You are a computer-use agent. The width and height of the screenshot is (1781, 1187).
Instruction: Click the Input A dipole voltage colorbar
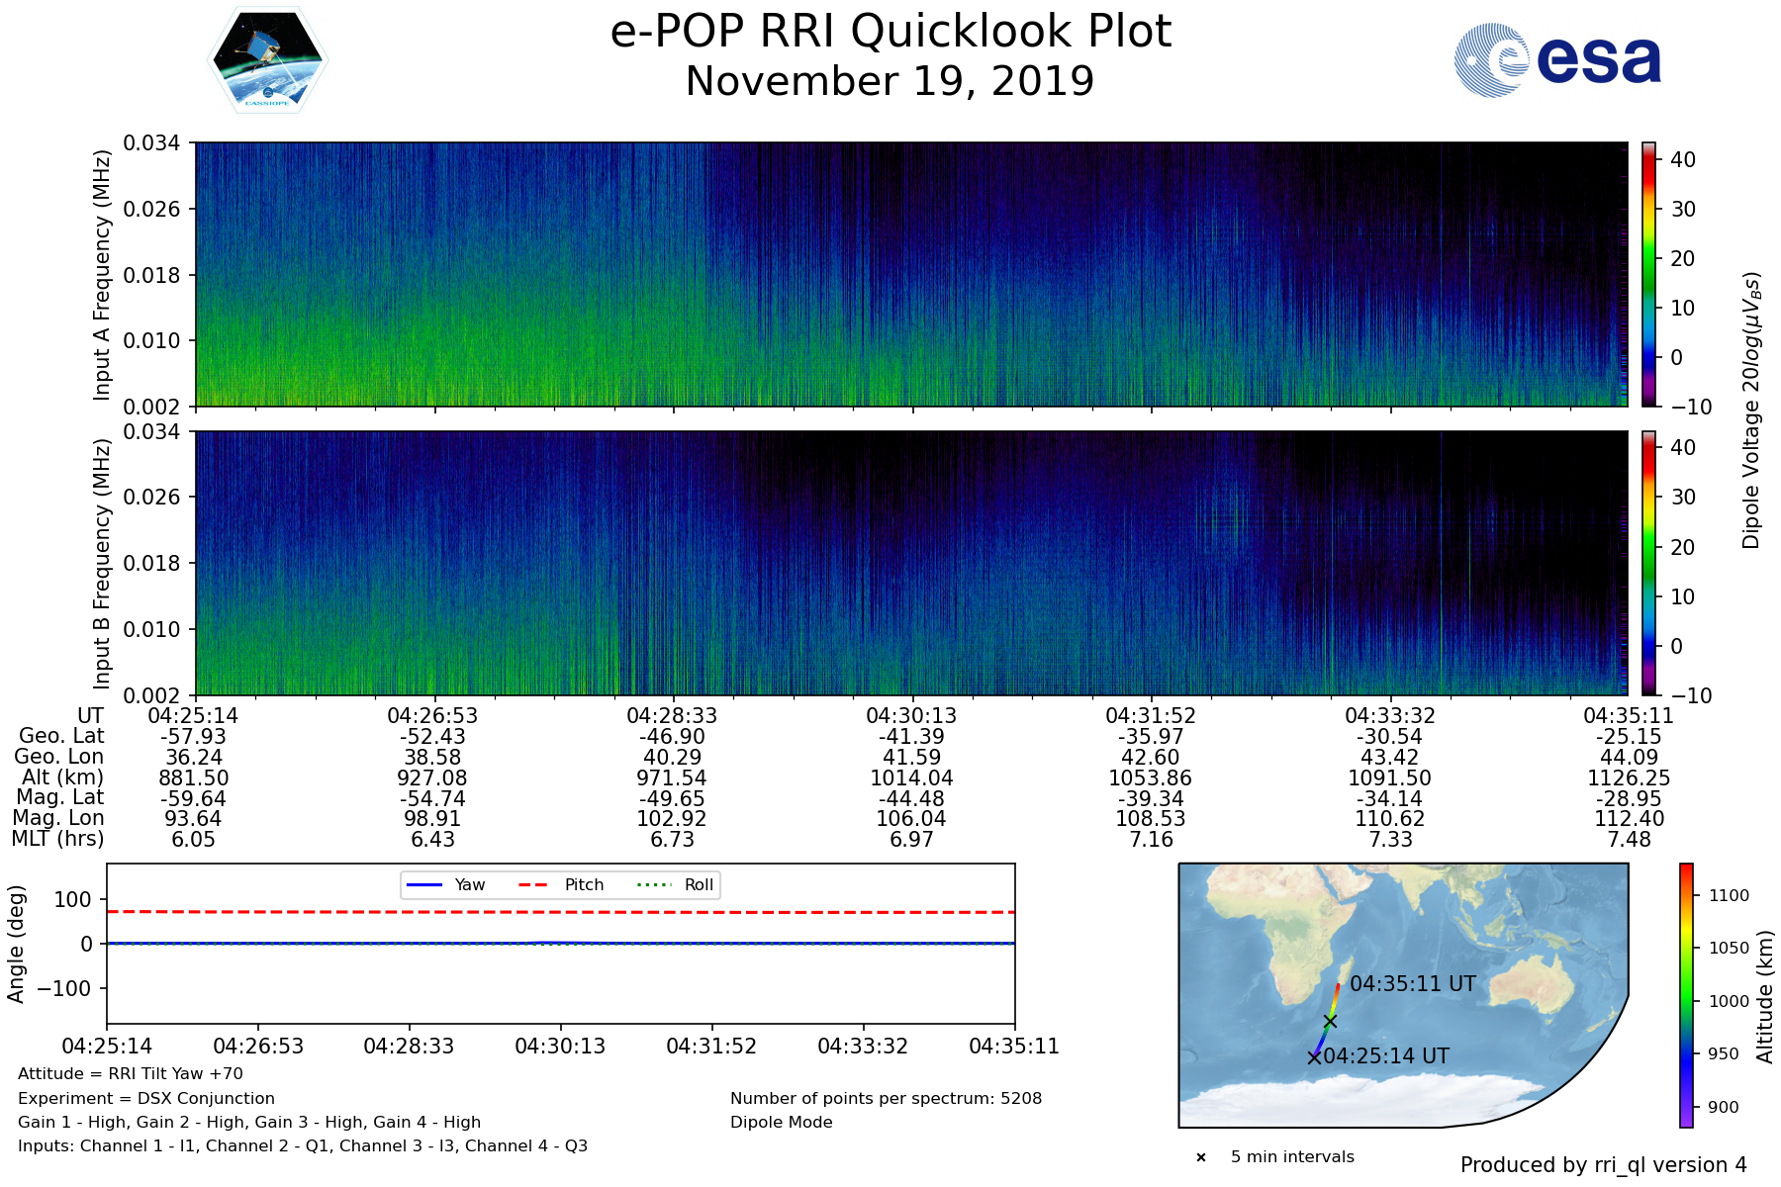[x=1648, y=274]
